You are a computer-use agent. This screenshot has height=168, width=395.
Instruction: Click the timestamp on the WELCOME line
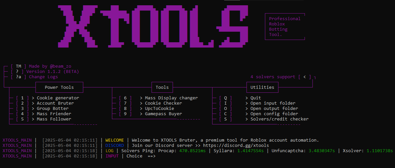click(70, 140)
